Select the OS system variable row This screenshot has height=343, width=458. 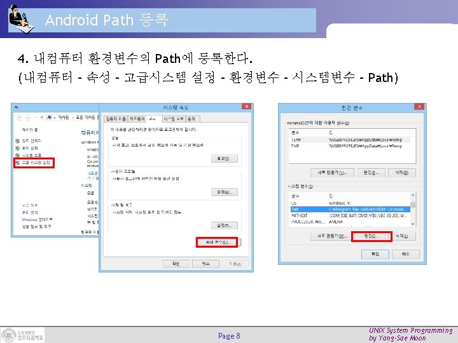pos(350,203)
